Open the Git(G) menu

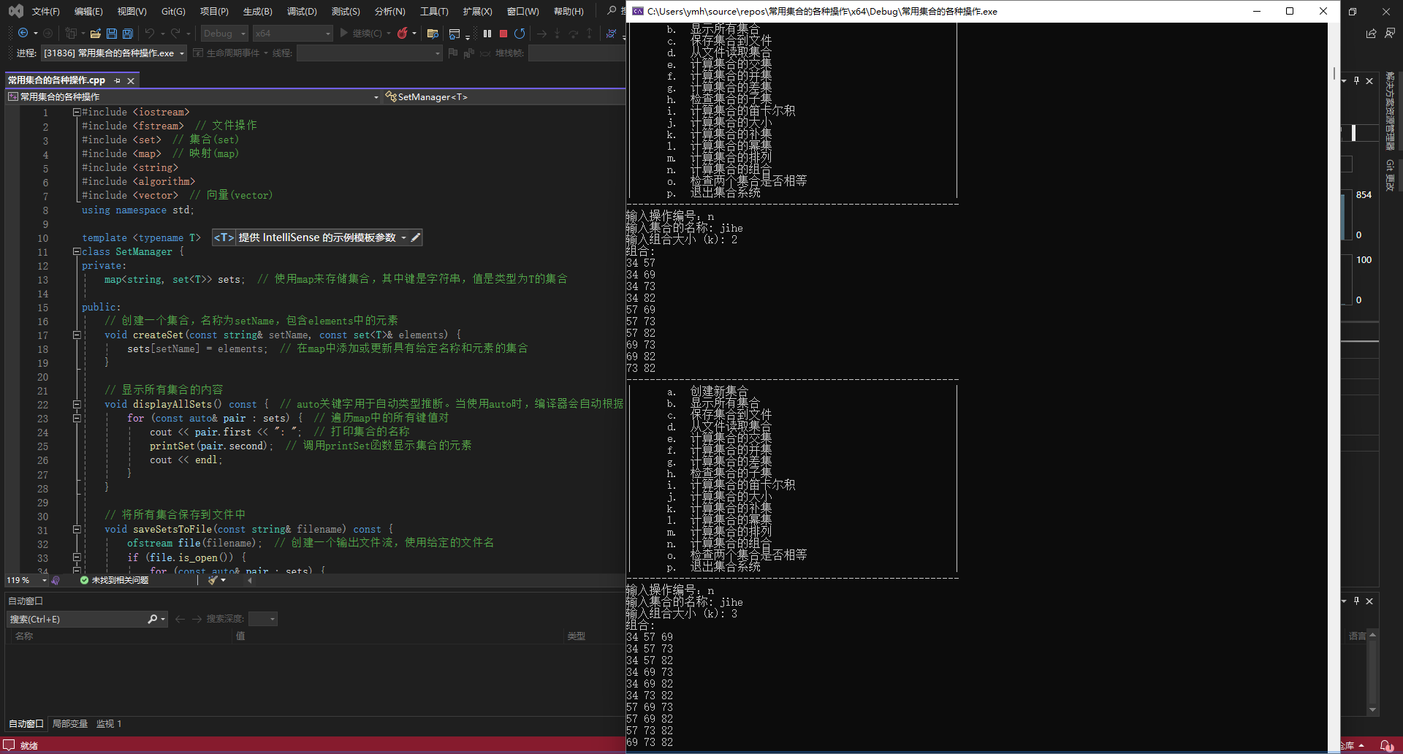click(x=173, y=11)
